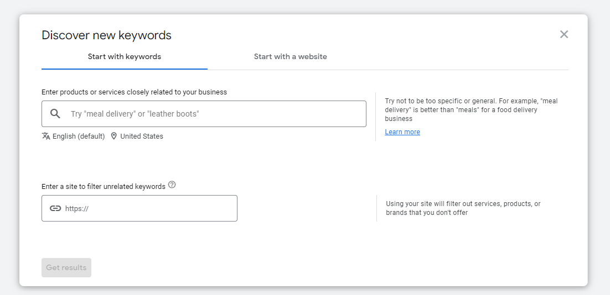Click the 'Using your site will filter' hint
The height and width of the screenshot is (295, 610).
463,208
